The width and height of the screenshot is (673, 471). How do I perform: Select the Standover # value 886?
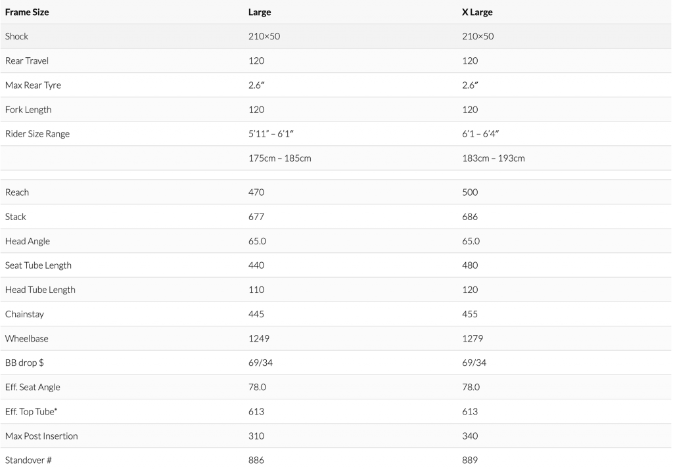coord(256,460)
